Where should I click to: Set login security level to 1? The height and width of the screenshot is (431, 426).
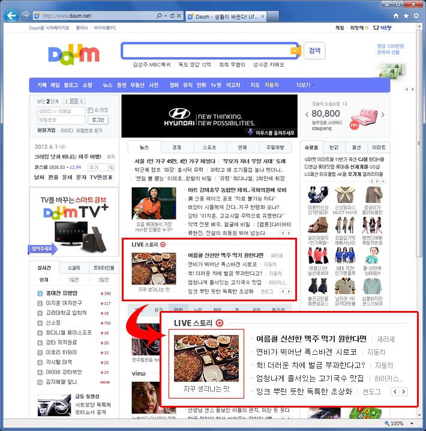click(x=66, y=101)
